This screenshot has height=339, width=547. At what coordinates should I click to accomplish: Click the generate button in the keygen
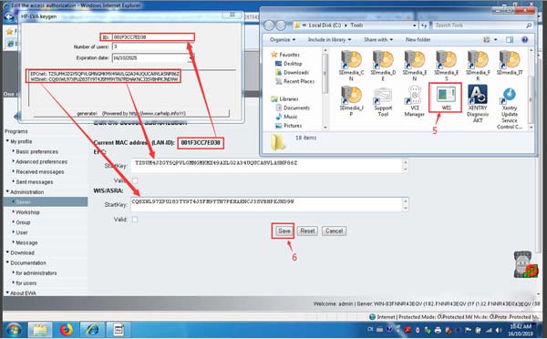[131, 113]
